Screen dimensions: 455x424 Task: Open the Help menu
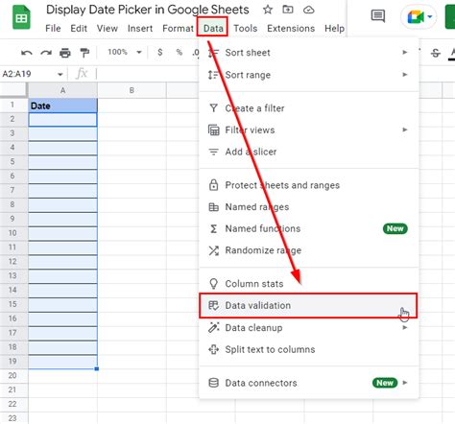(334, 29)
